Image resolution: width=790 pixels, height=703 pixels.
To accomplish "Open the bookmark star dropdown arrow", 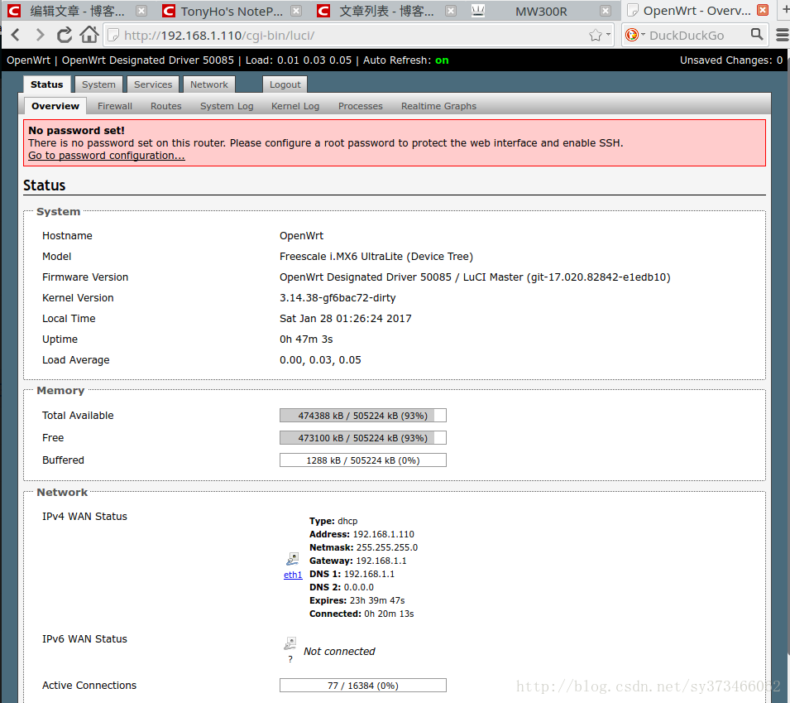I will pos(608,34).
